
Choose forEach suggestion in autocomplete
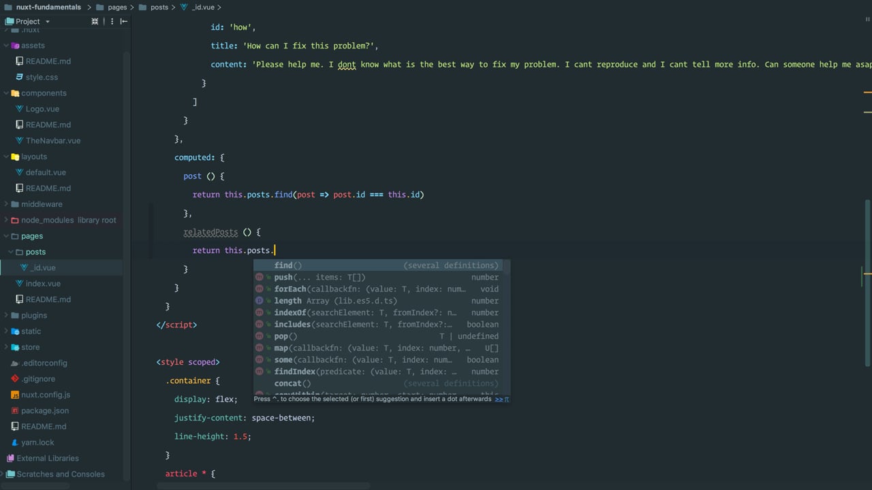378,289
